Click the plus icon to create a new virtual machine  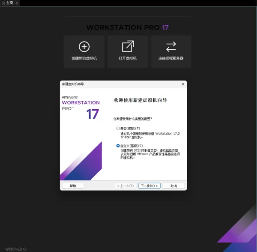coord(84,47)
